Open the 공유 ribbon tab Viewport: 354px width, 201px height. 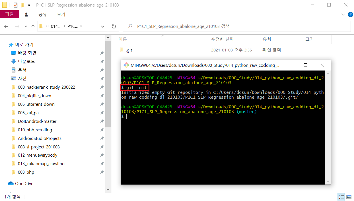43,14
